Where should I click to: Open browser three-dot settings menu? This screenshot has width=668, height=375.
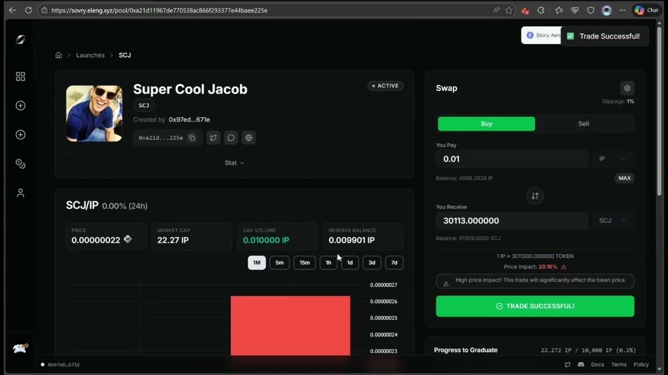623,10
